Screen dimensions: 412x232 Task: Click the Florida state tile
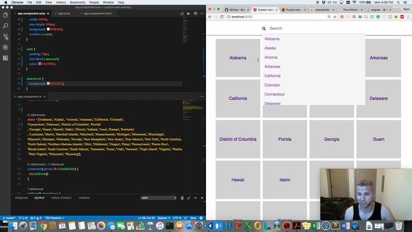[x=285, y=139]
